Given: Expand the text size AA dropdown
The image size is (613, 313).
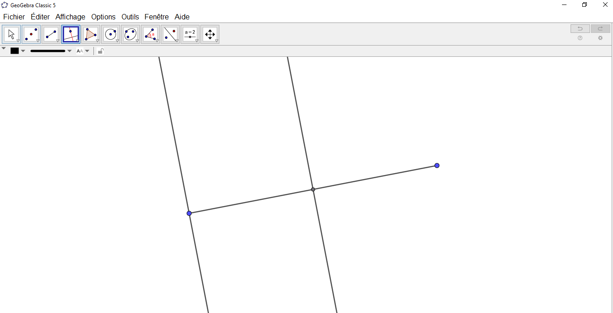Looking at the screenshot, I should (x=83, y=51).
